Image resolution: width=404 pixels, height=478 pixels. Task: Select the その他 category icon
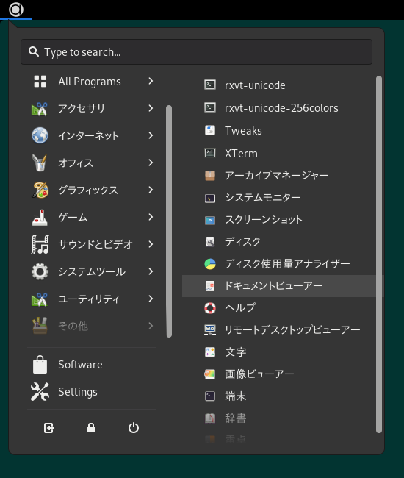40,326
